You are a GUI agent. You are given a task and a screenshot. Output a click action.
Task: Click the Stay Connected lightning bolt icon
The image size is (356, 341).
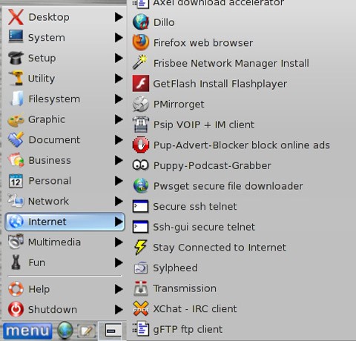pos(140,247)
